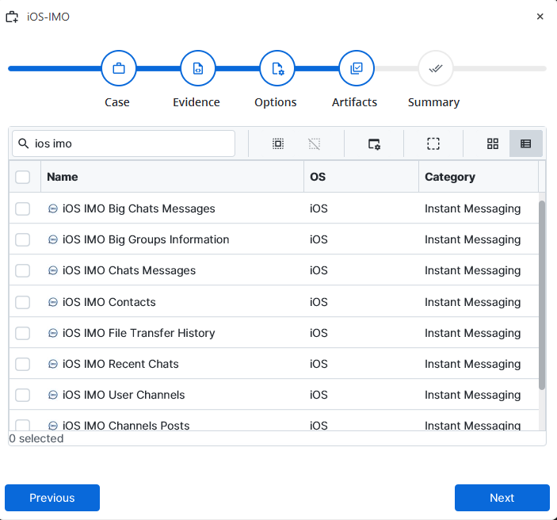Viewport: 557px width, 520px height.
Task: Open artifact settings gear window icon
Action: [374, 143]
